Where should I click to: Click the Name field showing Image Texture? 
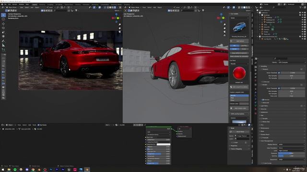pos(242,136)
